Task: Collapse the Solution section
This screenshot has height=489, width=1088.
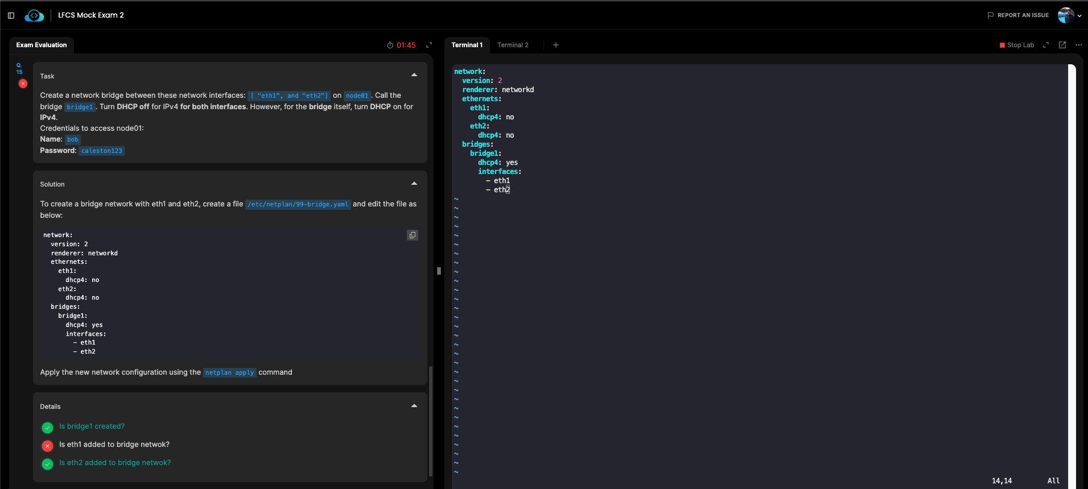Action: (x=414, y=184)
